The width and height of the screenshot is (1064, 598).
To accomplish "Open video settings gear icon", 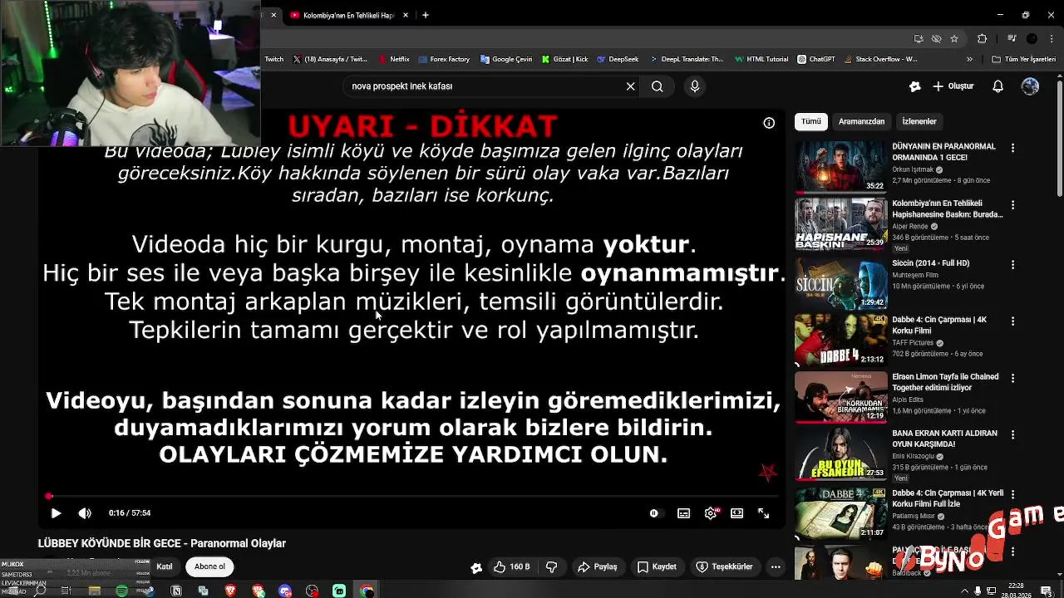I will [x=711, y=513].
